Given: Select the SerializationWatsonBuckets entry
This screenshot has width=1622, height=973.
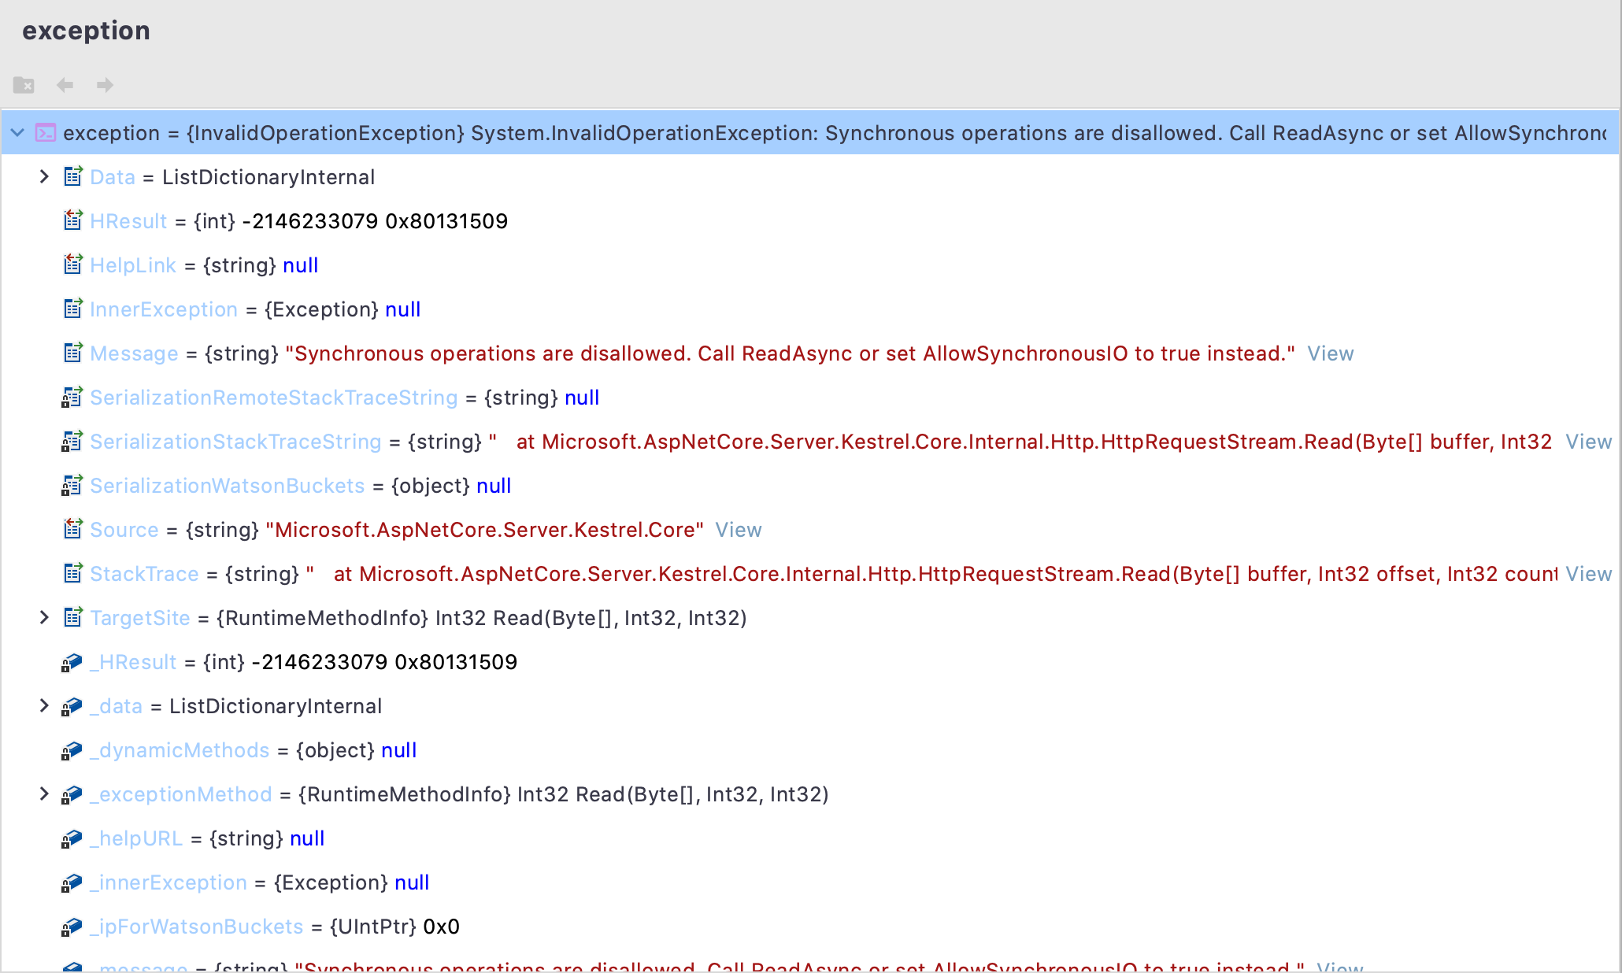Looking at the screenshot, I should [227, 486].
